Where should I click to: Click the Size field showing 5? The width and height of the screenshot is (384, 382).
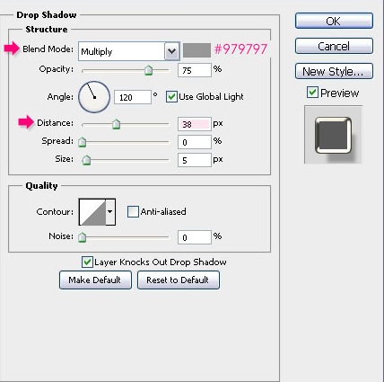tap(195, 160)
